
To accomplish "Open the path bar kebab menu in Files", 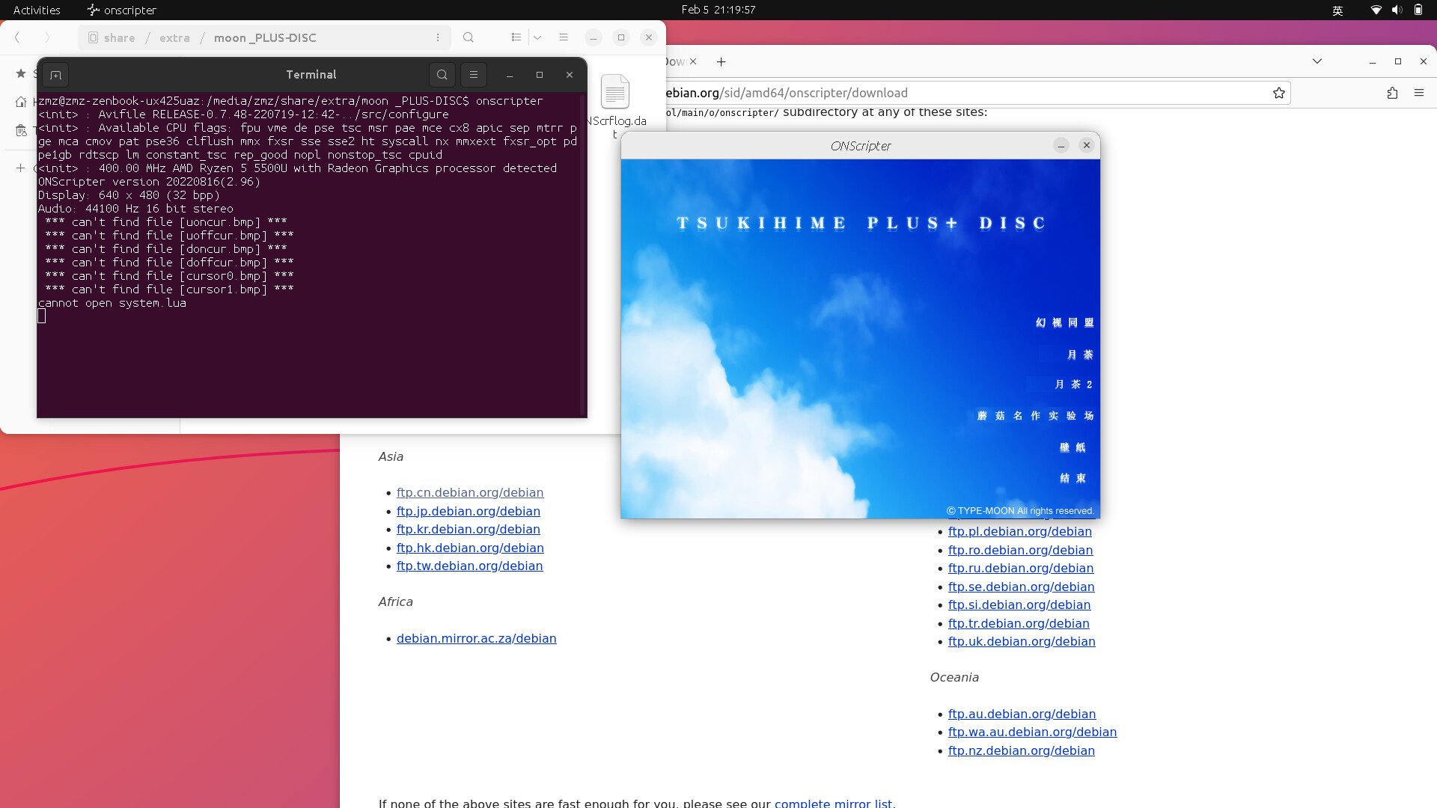I will [x=438, y=37].
